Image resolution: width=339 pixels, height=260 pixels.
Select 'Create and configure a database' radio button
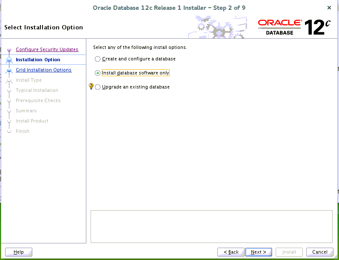pos(98,59)
